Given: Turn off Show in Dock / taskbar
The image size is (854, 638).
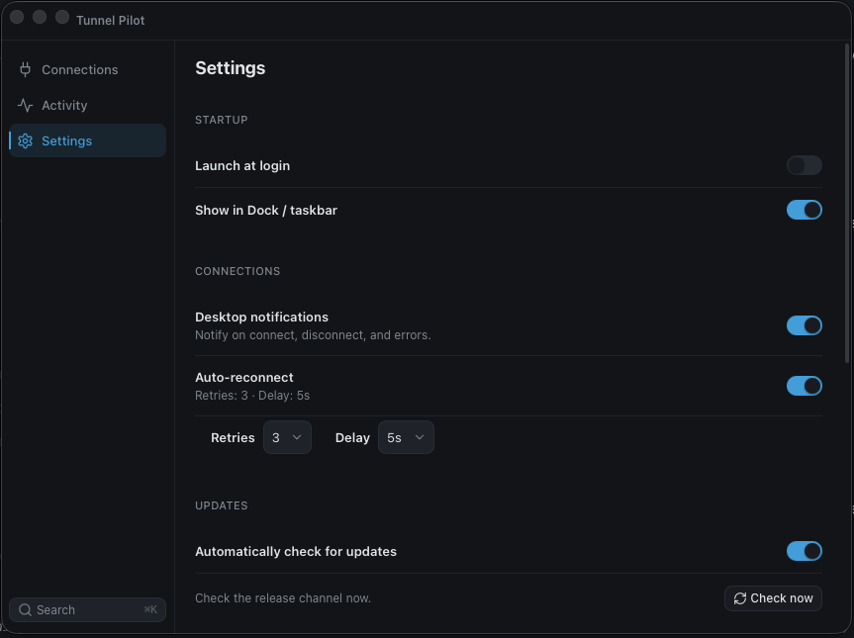Looking at the screenshot, I should tap(804, 210).
